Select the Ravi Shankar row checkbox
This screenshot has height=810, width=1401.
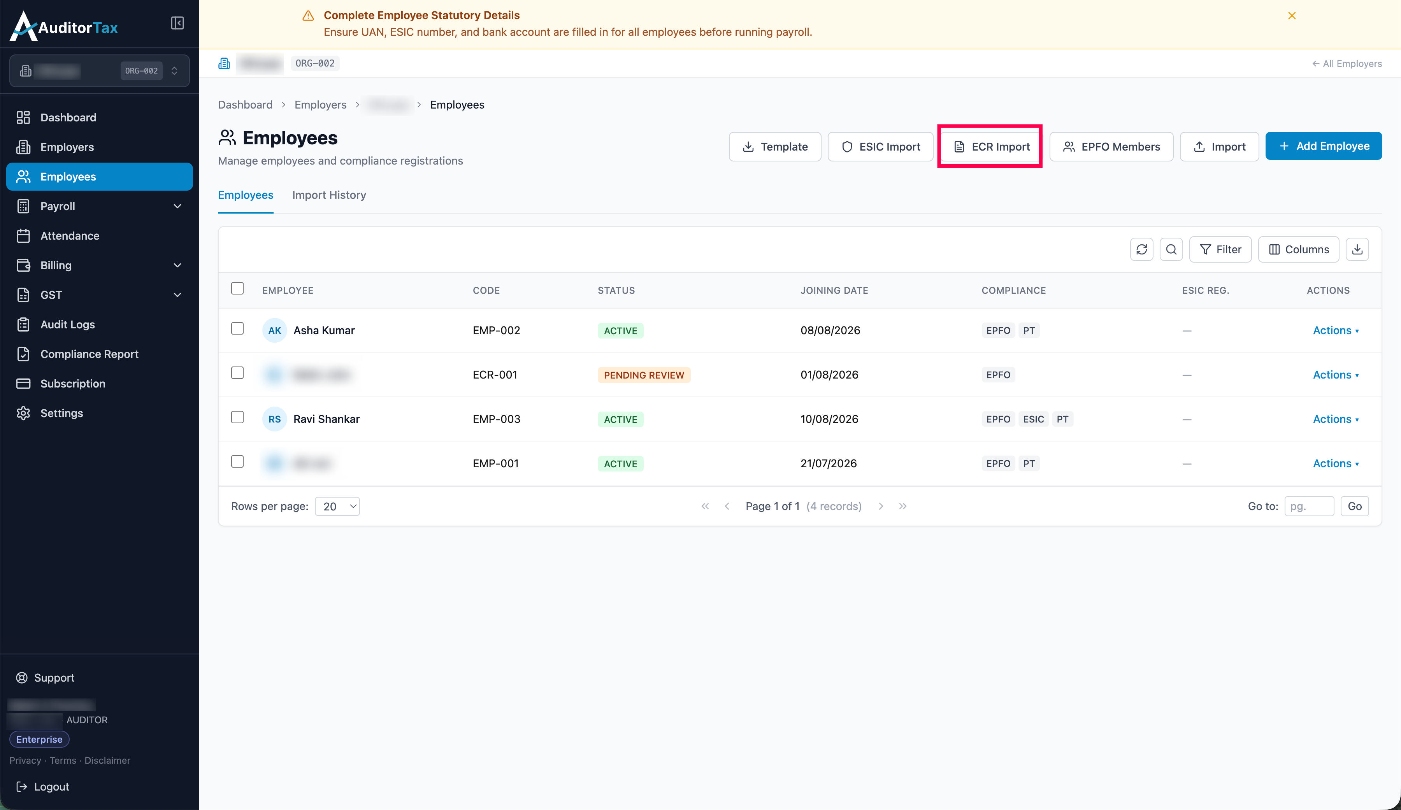click(237, 417)
